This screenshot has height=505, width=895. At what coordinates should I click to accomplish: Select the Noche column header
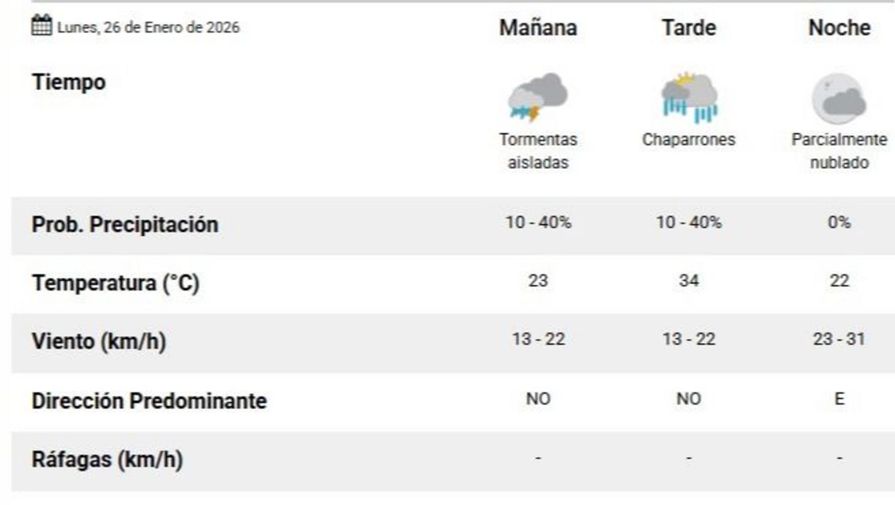(x=839, y=28)
